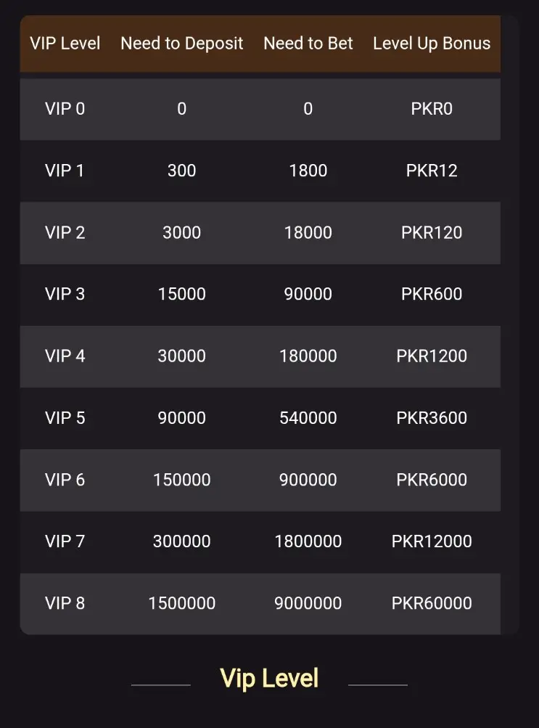Click the PKR60000 bonus cell

[432, 603]
